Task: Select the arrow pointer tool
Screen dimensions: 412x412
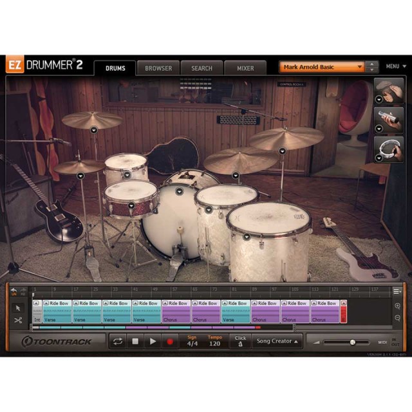Action: tap(17, 307)
